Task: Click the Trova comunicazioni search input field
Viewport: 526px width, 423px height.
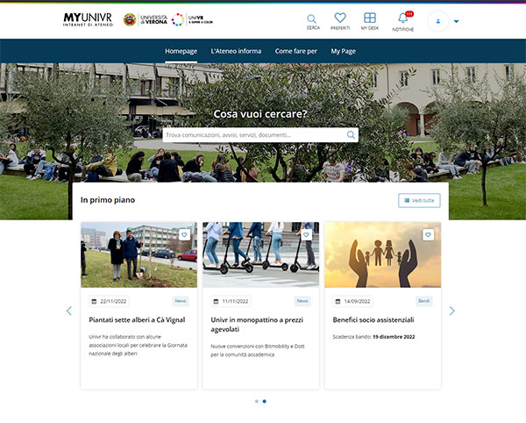Action: tap(253, 135)
